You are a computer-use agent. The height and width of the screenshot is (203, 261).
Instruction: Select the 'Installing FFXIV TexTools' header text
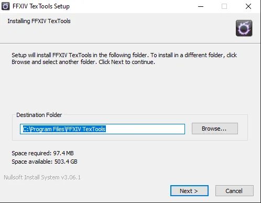tap(39, 21)
